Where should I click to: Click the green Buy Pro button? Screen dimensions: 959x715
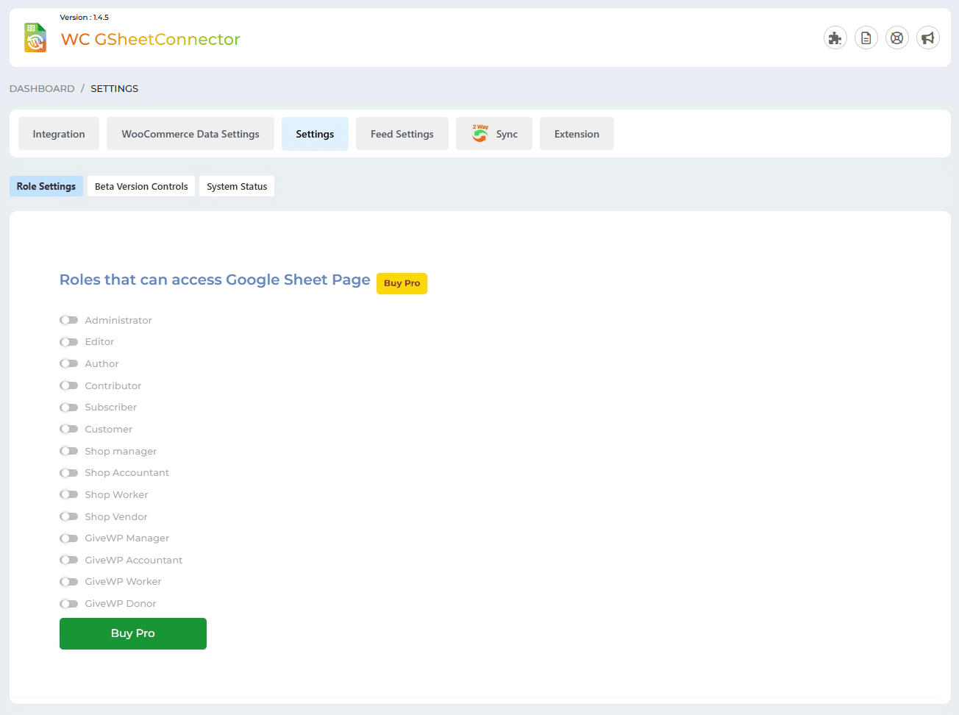pyautogui.click(x=133, y=633)
